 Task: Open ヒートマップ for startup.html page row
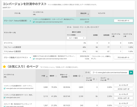(x=124, y=85)
